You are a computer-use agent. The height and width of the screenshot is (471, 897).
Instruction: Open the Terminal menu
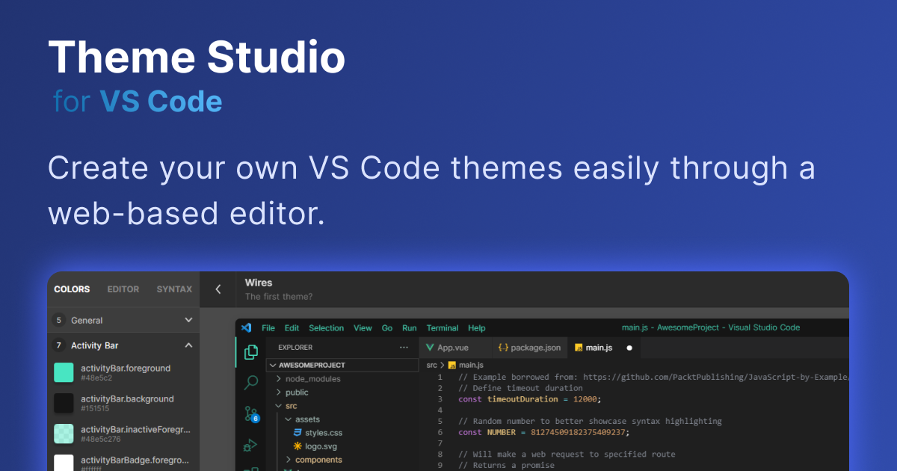tap(443, 328)
